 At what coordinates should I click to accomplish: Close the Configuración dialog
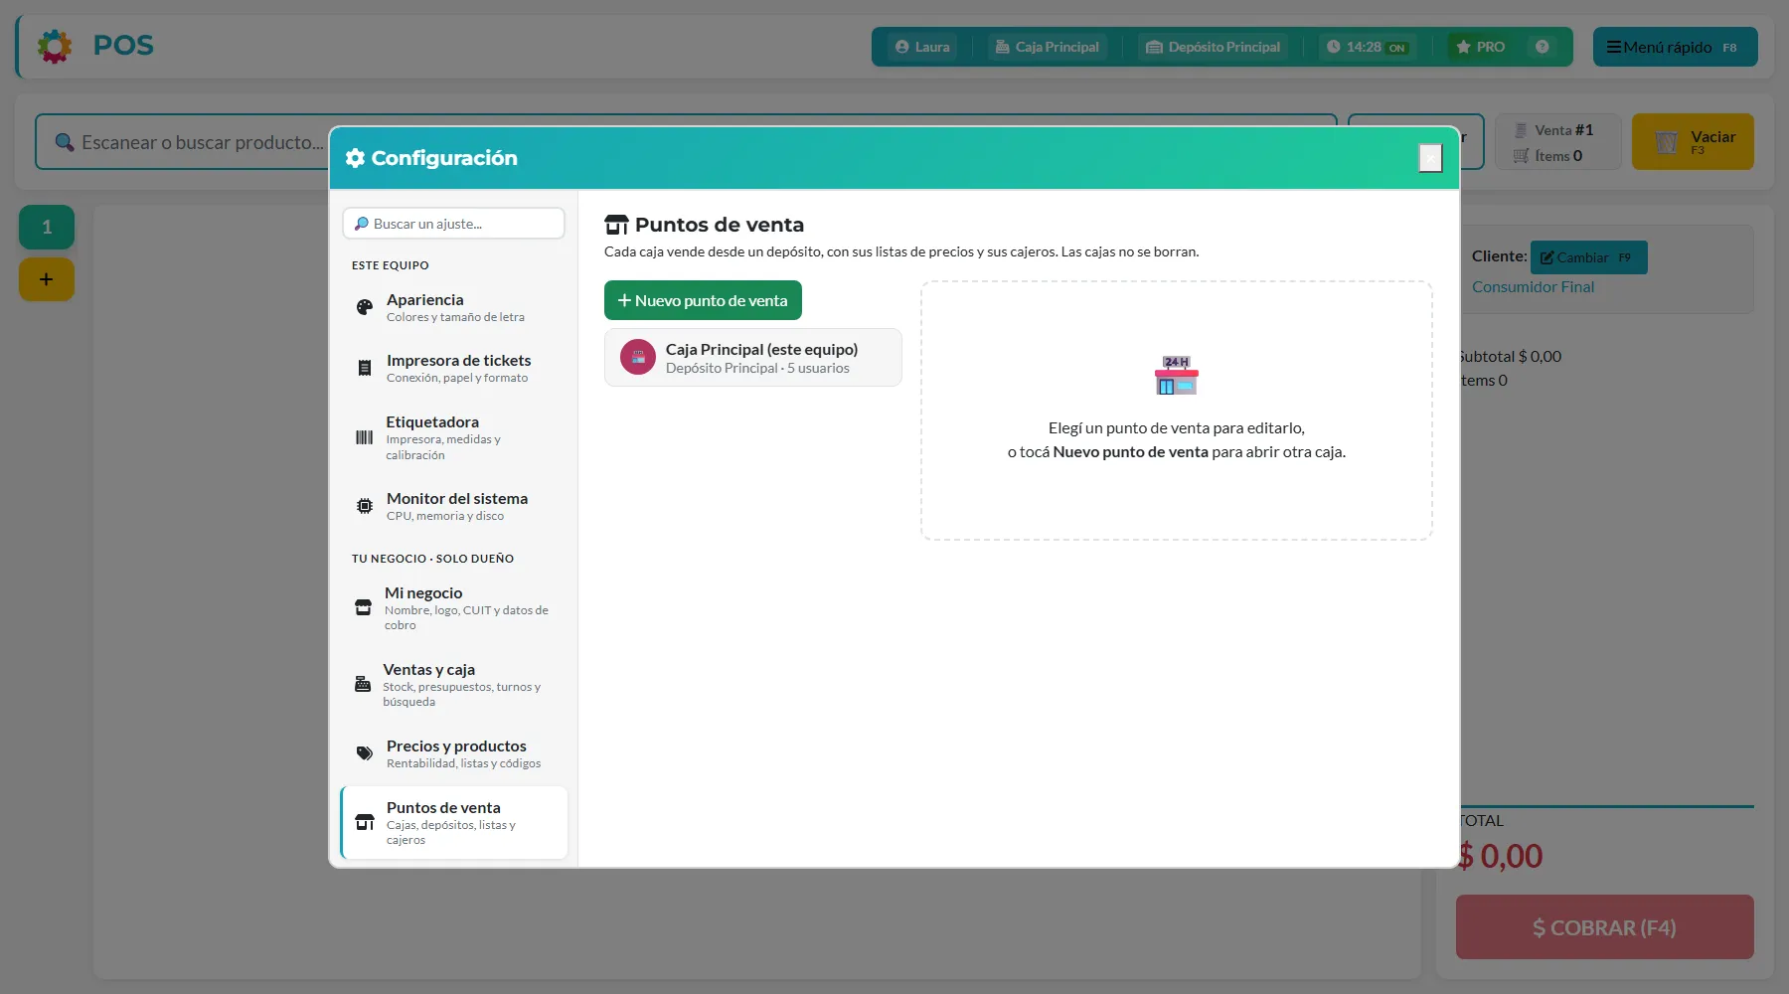[x=1430, y=158]
